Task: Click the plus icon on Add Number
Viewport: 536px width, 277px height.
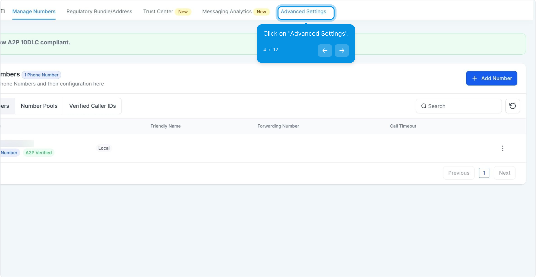Action: 475,78
